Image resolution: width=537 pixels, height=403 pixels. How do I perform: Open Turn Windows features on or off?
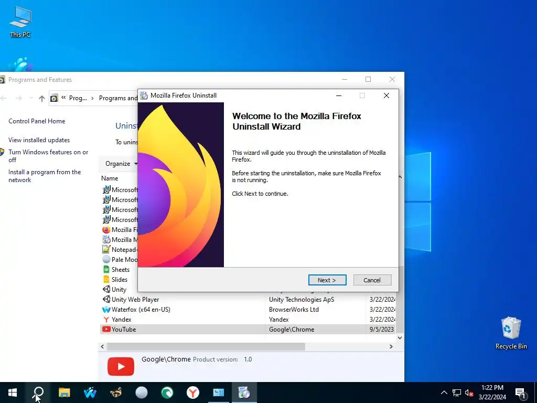coord(48,156)
